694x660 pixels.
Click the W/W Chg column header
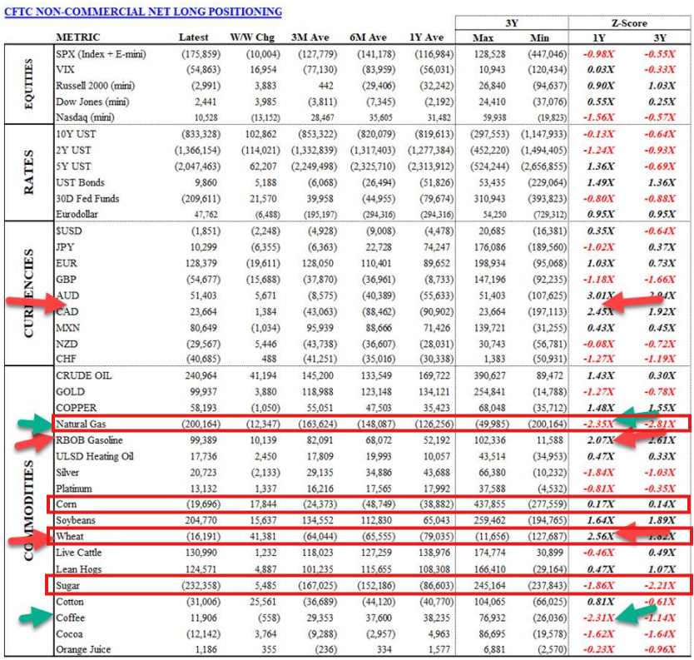252,37
